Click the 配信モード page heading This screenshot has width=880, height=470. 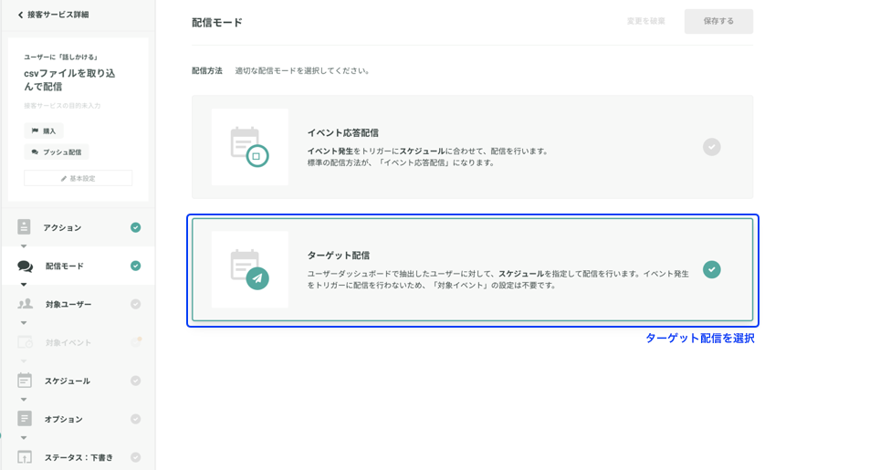217,23
